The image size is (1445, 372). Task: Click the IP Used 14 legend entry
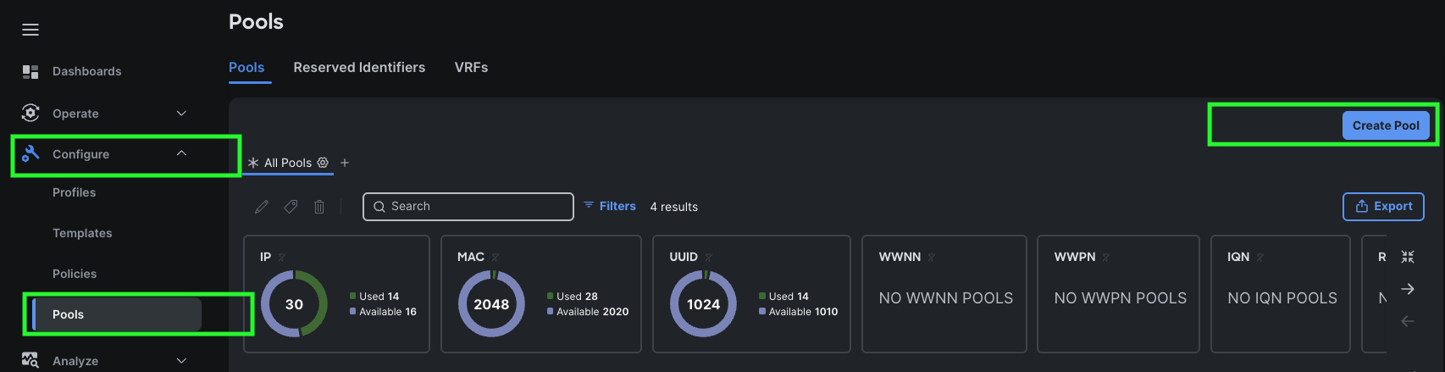[374, 297]
